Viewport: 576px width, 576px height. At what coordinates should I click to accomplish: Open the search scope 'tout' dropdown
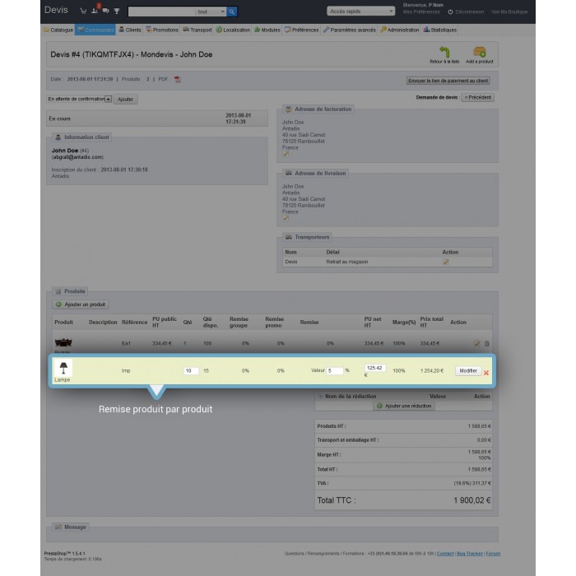point(209,12)
